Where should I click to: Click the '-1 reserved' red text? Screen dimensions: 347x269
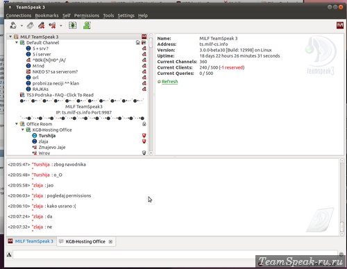(232, 67)
